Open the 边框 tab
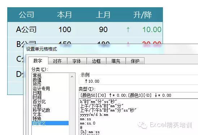The image size is (198, 135). (96, 61)
